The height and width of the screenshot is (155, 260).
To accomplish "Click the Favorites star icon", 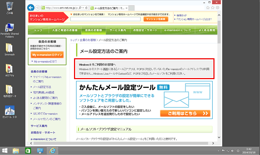I will tap(213, 8).
